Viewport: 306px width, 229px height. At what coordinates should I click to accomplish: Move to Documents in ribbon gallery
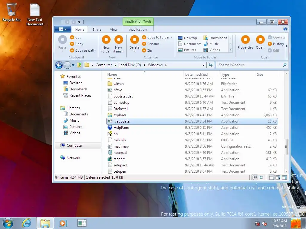190,44
